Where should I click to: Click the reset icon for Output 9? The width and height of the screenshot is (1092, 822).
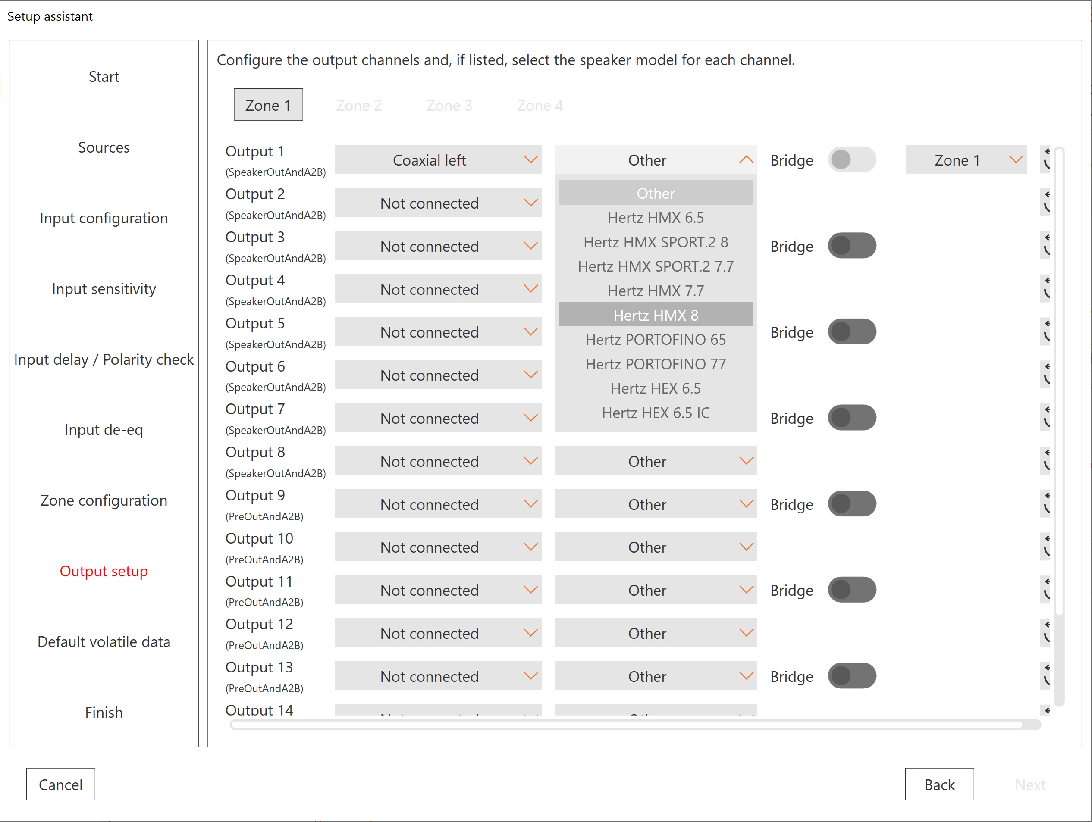pyautogui.click(x=1045, y=503)
